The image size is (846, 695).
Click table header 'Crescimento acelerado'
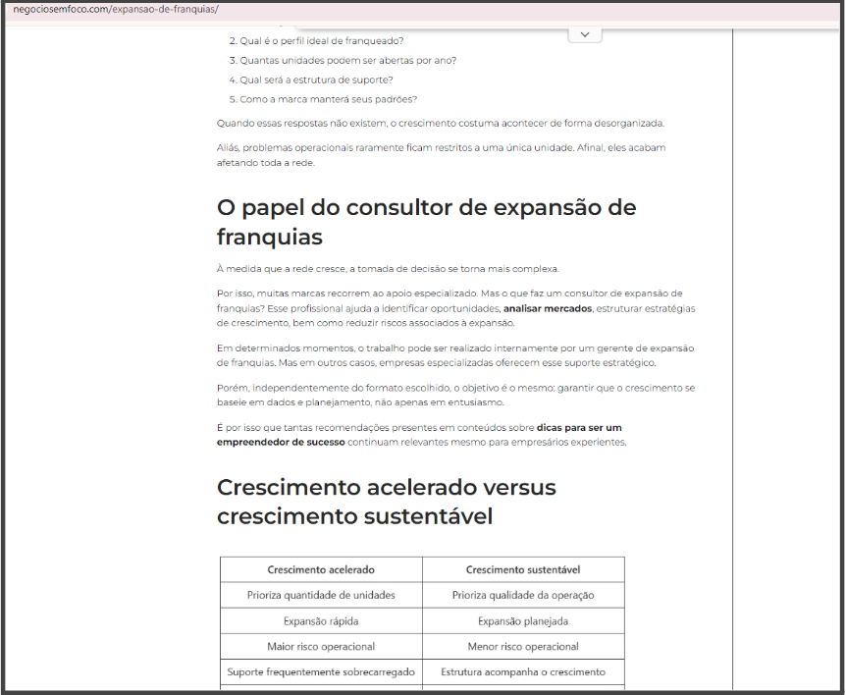(x=321, y=569)
